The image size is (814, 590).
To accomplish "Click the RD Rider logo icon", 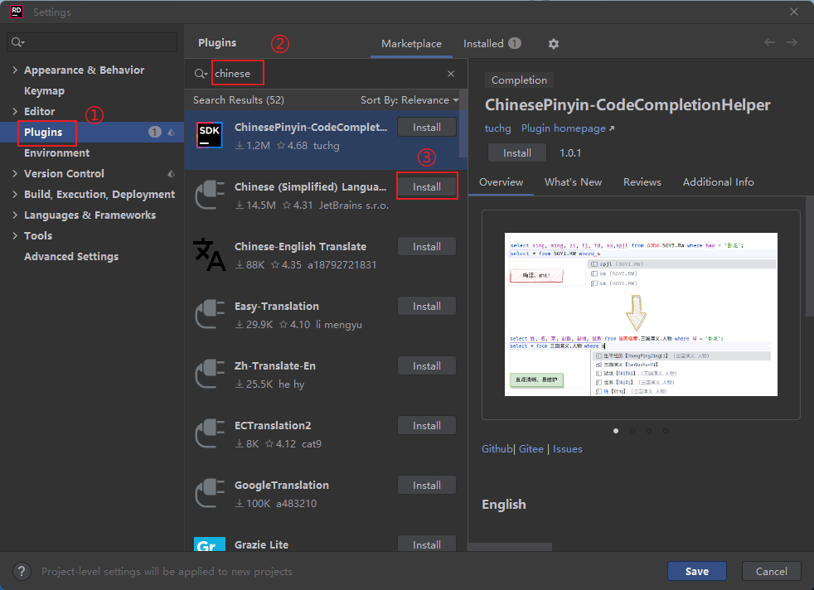I will click(x=17, y=12).
